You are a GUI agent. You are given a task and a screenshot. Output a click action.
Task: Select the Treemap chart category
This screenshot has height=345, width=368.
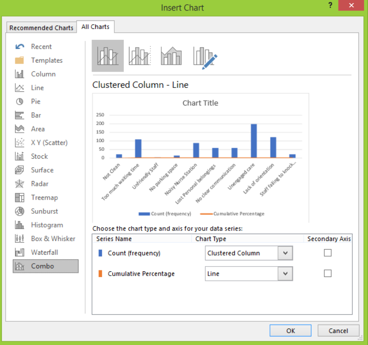coord(46,197)
